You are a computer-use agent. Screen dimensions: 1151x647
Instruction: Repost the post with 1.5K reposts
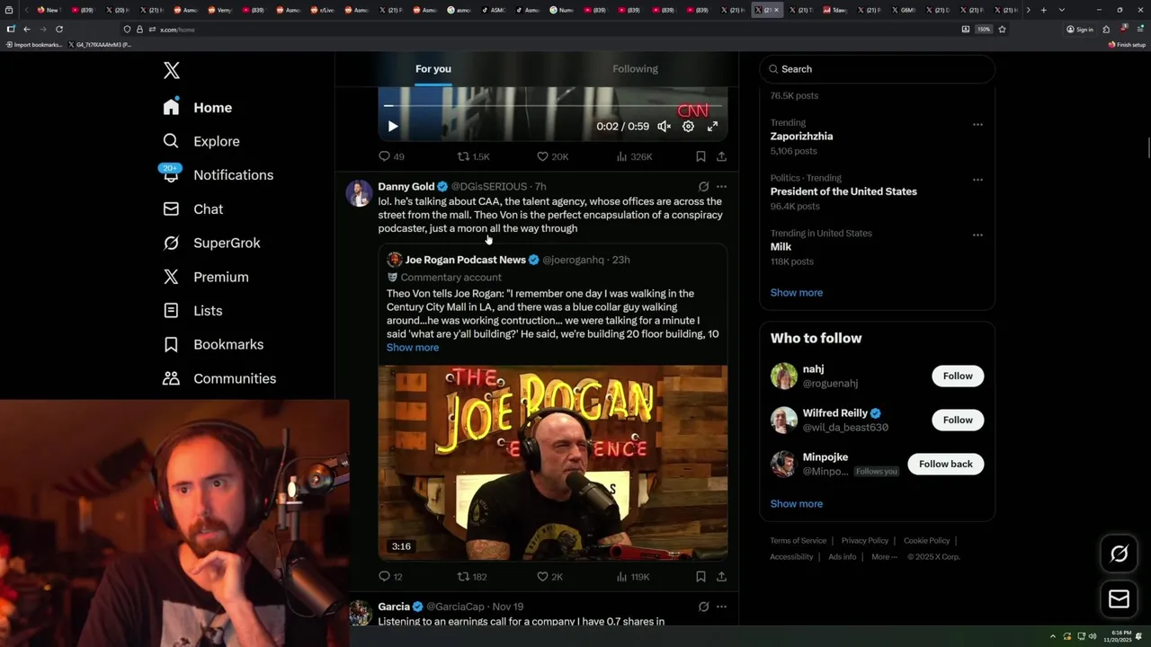(473, 156)
